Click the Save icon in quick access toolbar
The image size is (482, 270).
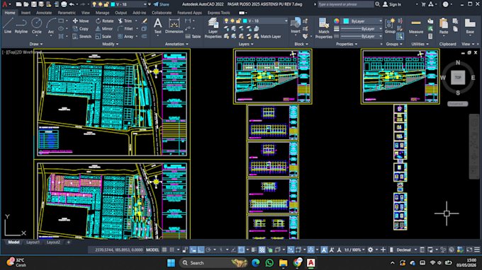[x=34, y=4]
